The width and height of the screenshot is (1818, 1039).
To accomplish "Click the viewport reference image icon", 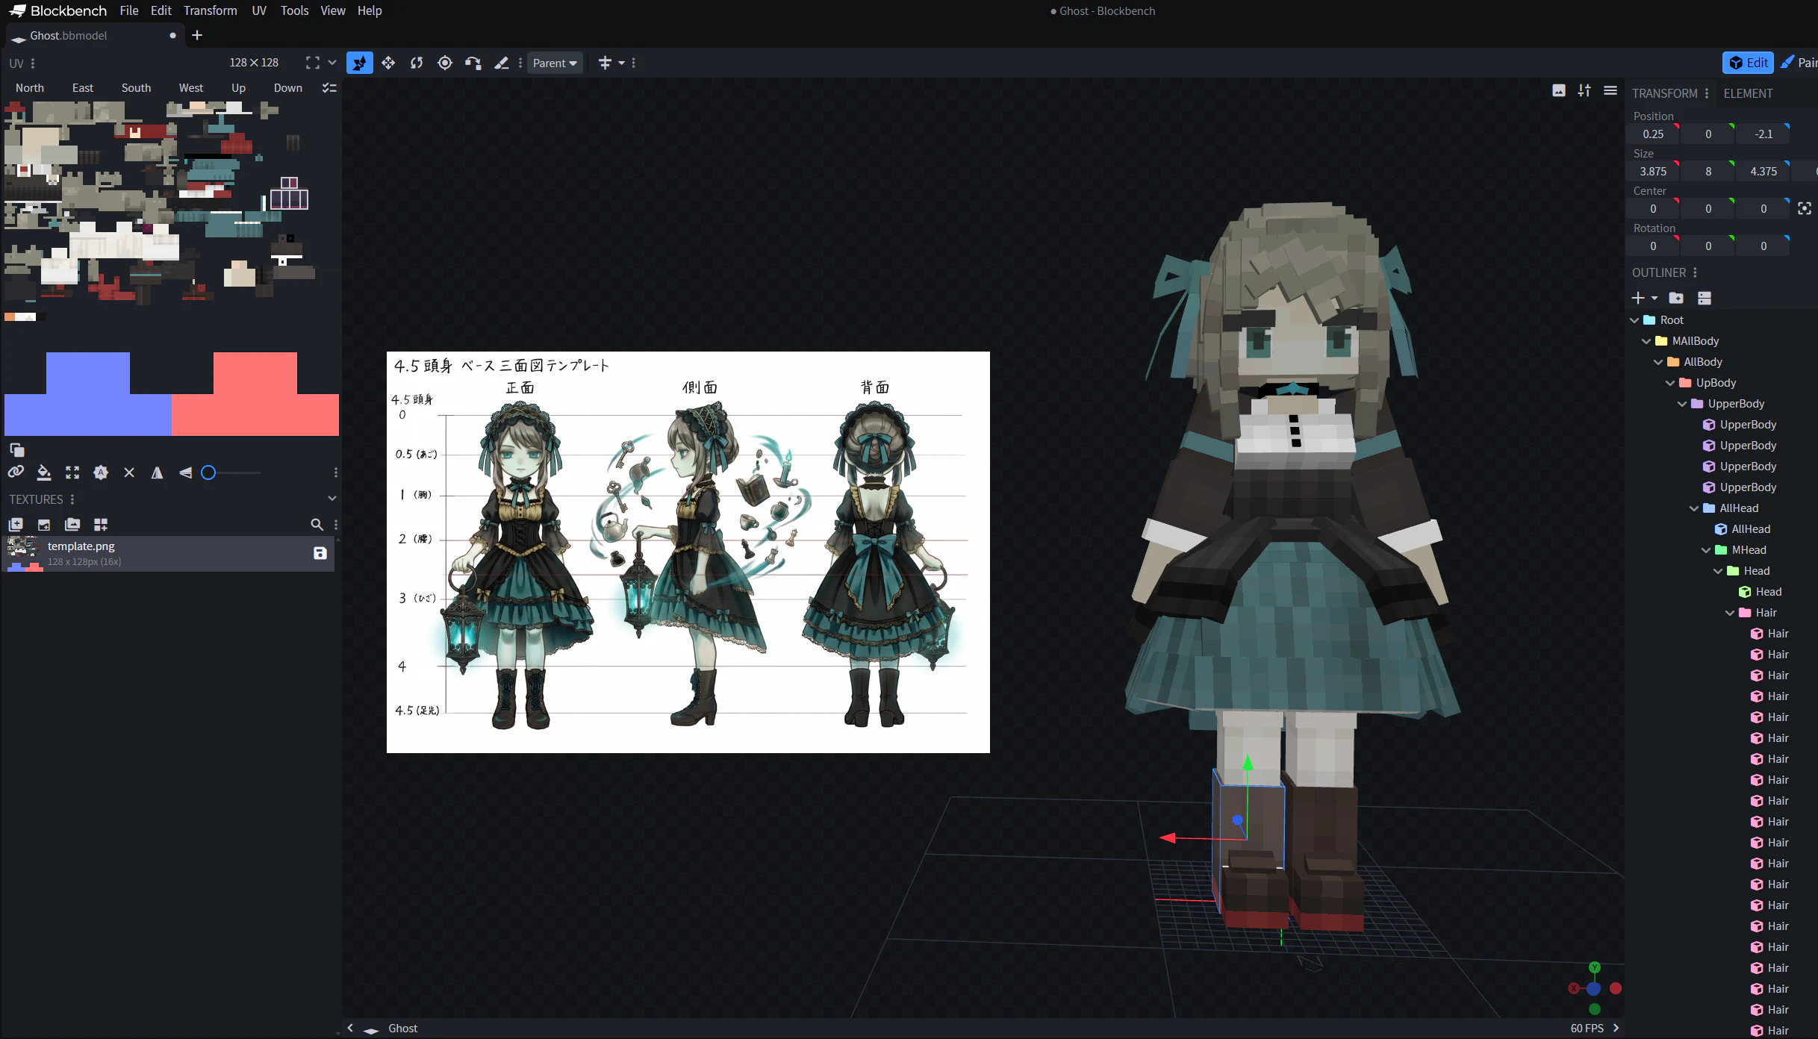I will [x=1559, y=90].
